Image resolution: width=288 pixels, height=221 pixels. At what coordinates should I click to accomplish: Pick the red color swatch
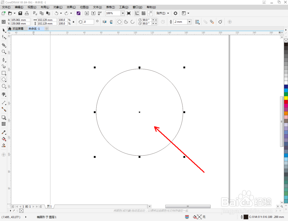[286, 102]
